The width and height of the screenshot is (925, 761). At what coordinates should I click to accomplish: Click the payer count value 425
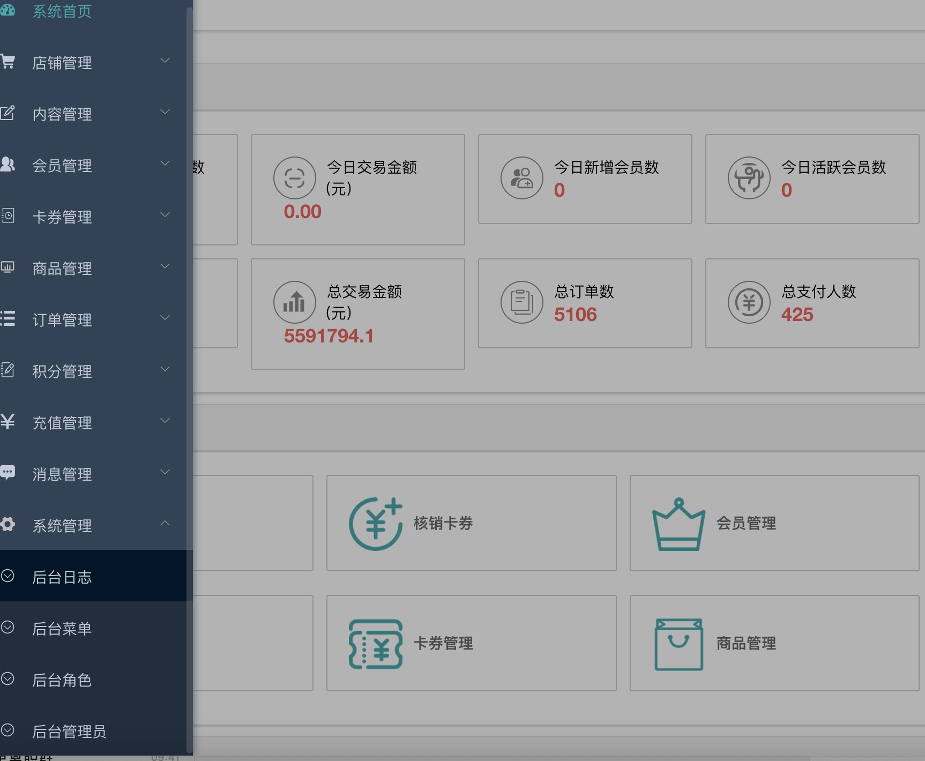(x=797, y=315)
